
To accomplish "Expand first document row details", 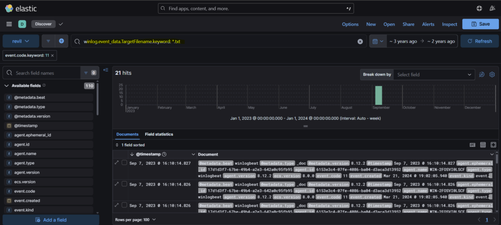I will (x=116, y=163).
